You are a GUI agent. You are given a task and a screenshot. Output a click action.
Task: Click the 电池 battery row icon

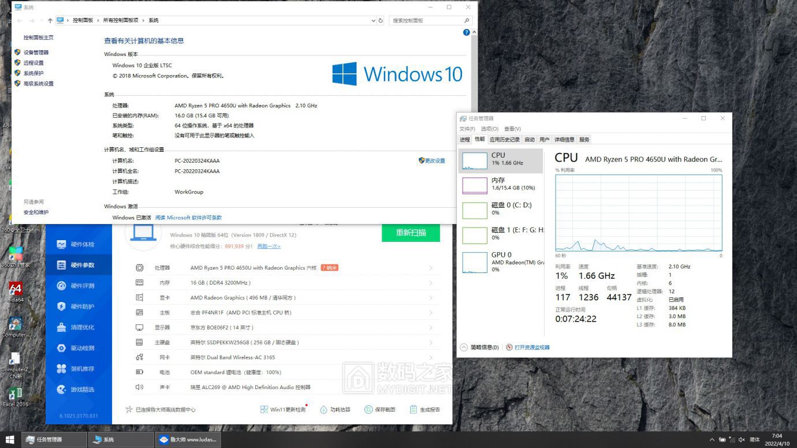click(x=139, y=372)
